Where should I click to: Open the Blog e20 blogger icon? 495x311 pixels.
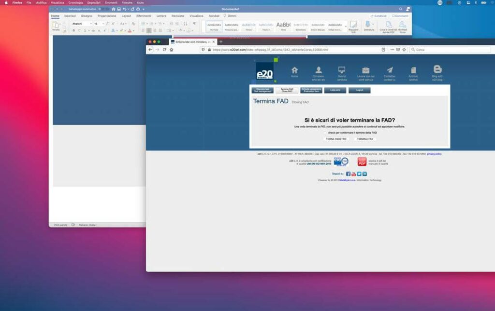[x=437, y=69]
